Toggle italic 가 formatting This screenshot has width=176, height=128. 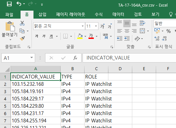coord(44,36)
